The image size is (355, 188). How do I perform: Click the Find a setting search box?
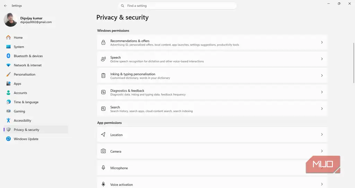pyautogui.click(x=177, y=6)
